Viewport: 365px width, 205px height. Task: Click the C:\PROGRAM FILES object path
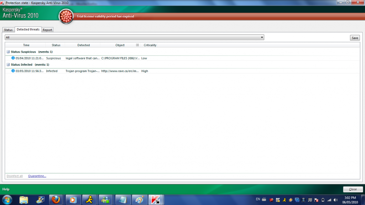[x=120, y=58]
